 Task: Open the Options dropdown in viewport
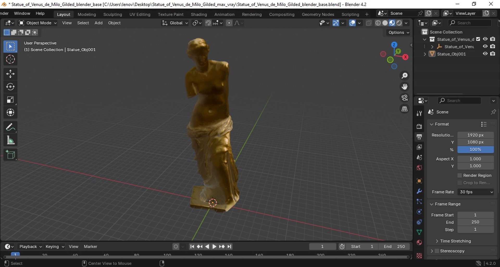tap(398, 32)
